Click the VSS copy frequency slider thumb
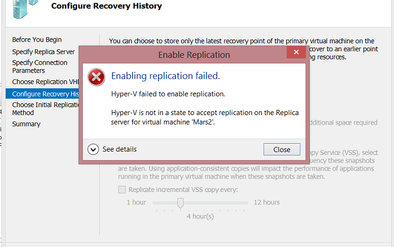Viewport: 394px width, 247px height. point(180,203)
